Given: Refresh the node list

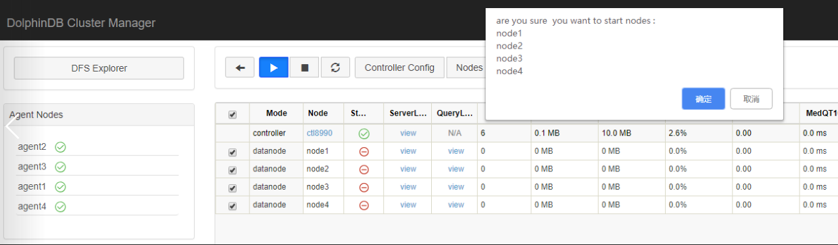Looking at the screenshot, I should coord(335,67).
